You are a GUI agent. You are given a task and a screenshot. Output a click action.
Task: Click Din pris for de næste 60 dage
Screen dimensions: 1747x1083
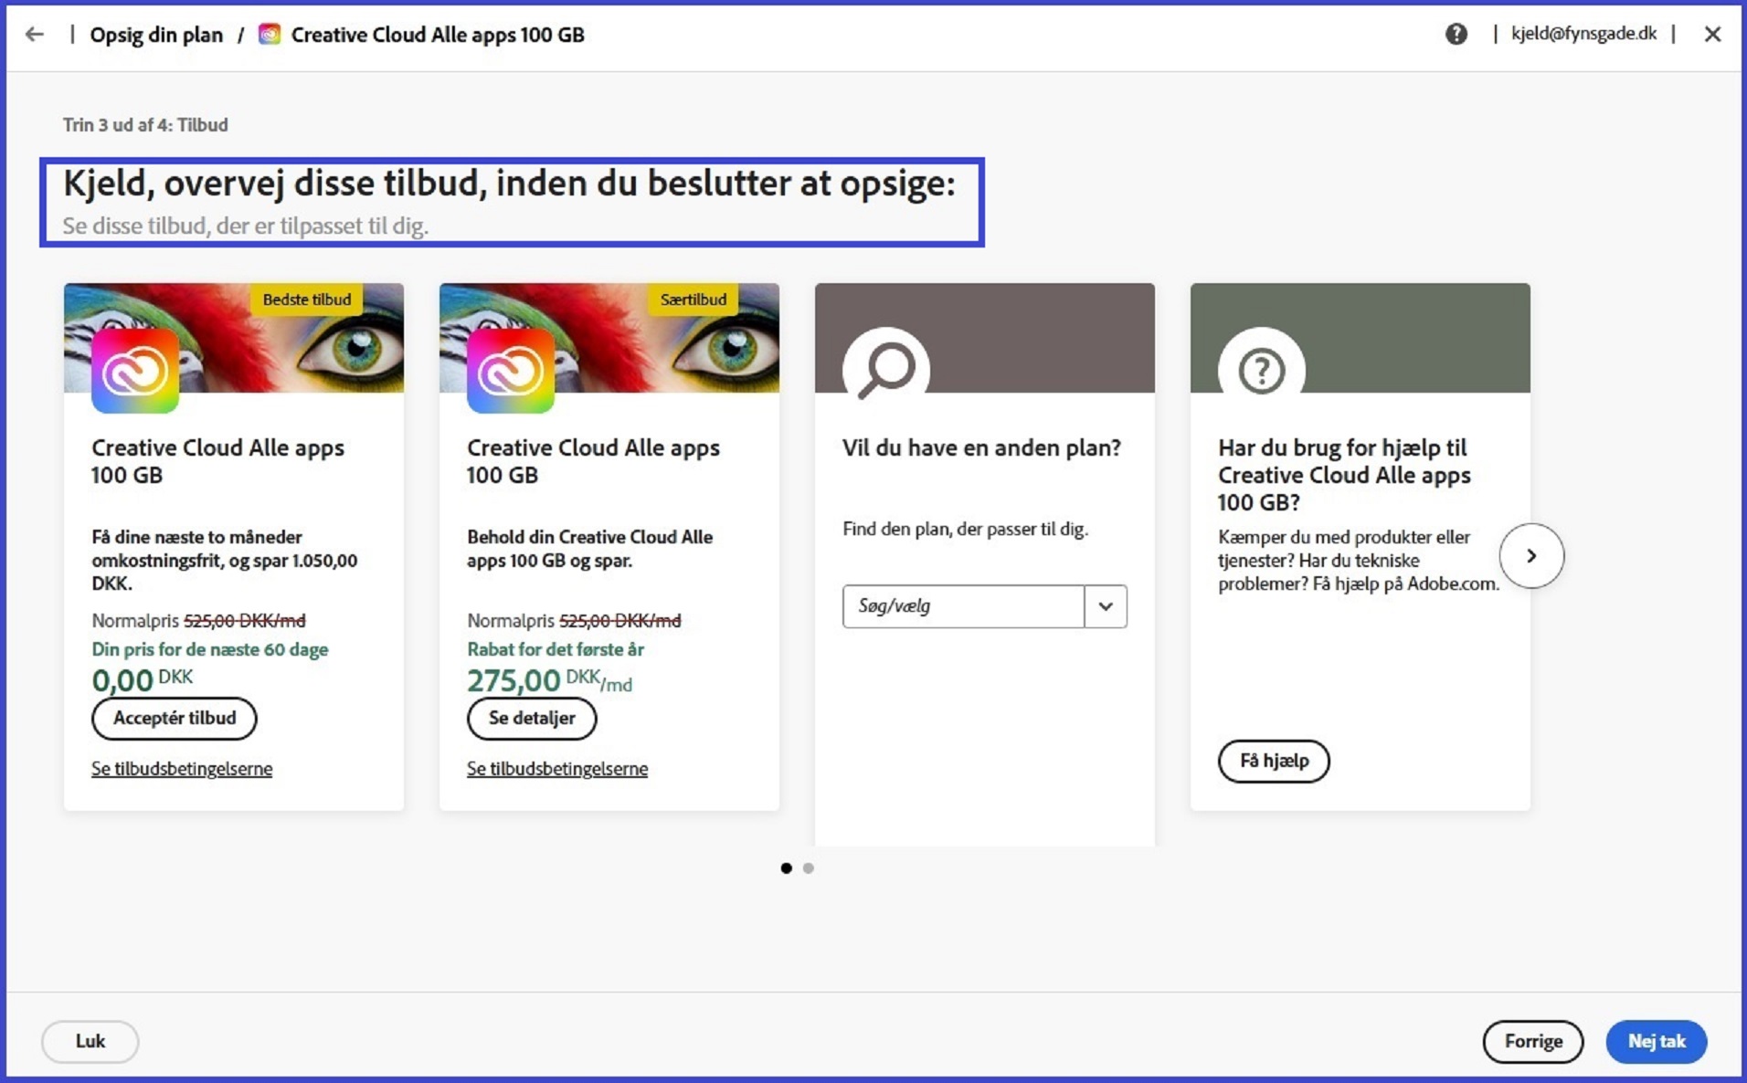(x=210, y=649)
